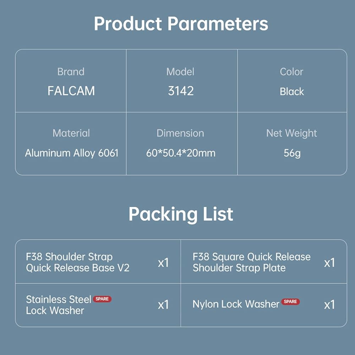The image size is (355, 355).
Task: Click the Black color value
Action: tap(291, 92)
